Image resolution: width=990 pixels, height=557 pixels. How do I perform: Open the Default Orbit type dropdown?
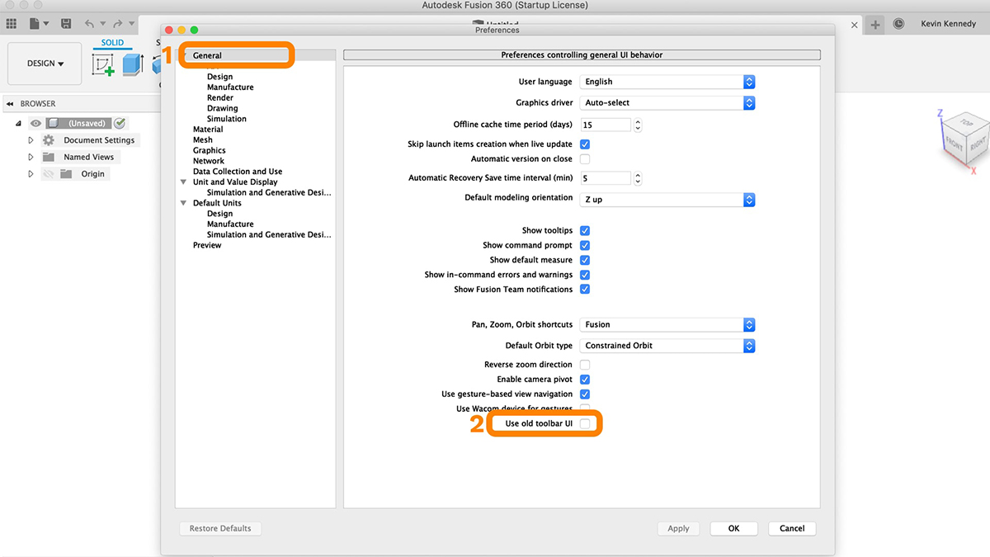[667, 346]
